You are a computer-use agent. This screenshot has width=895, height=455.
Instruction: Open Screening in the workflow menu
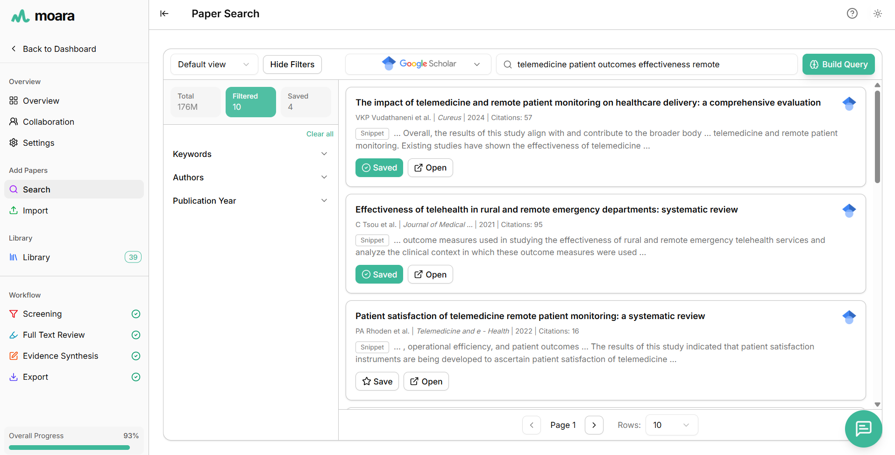tap(42, 314)
